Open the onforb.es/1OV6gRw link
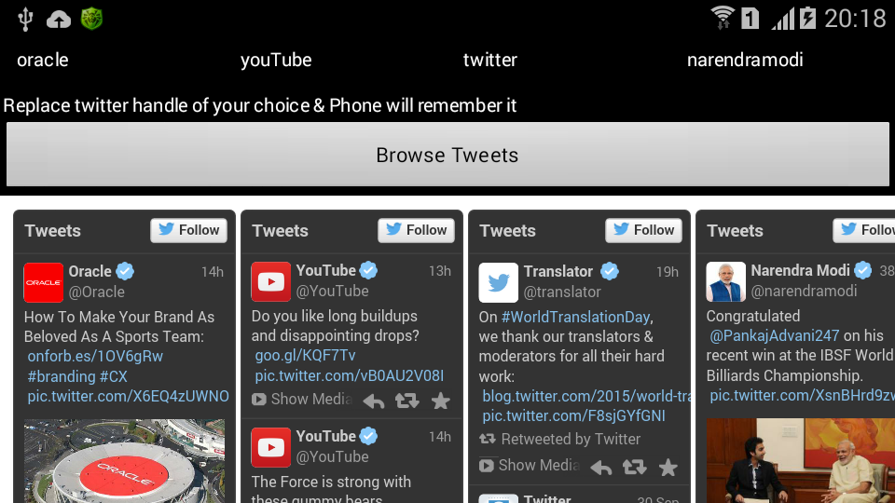Screen dimensions: 895x503 [x=95, y=357]
